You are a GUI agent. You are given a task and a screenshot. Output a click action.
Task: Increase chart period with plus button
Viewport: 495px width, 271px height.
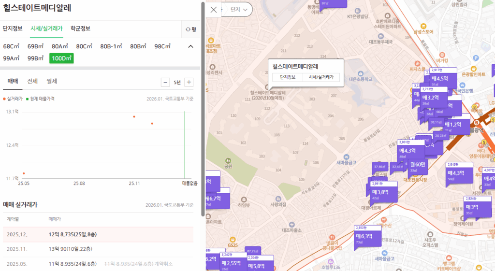[189, 82]
